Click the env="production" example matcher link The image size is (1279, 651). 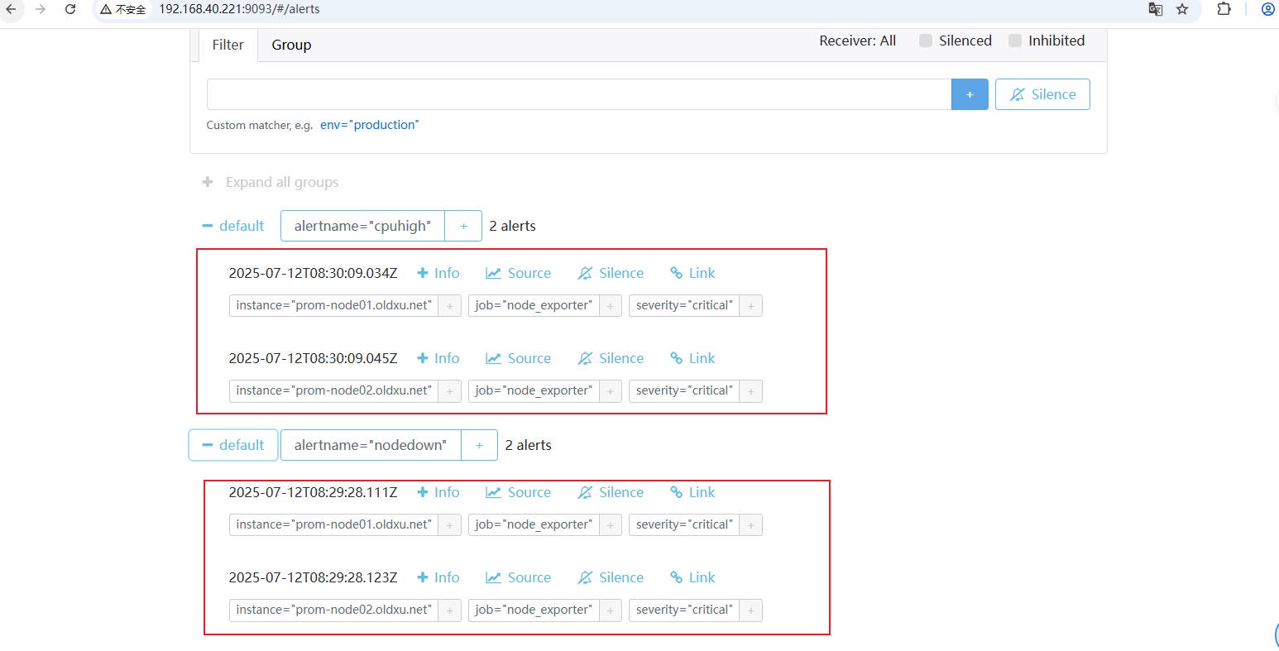pyautogui.click(x=369, y=125)
